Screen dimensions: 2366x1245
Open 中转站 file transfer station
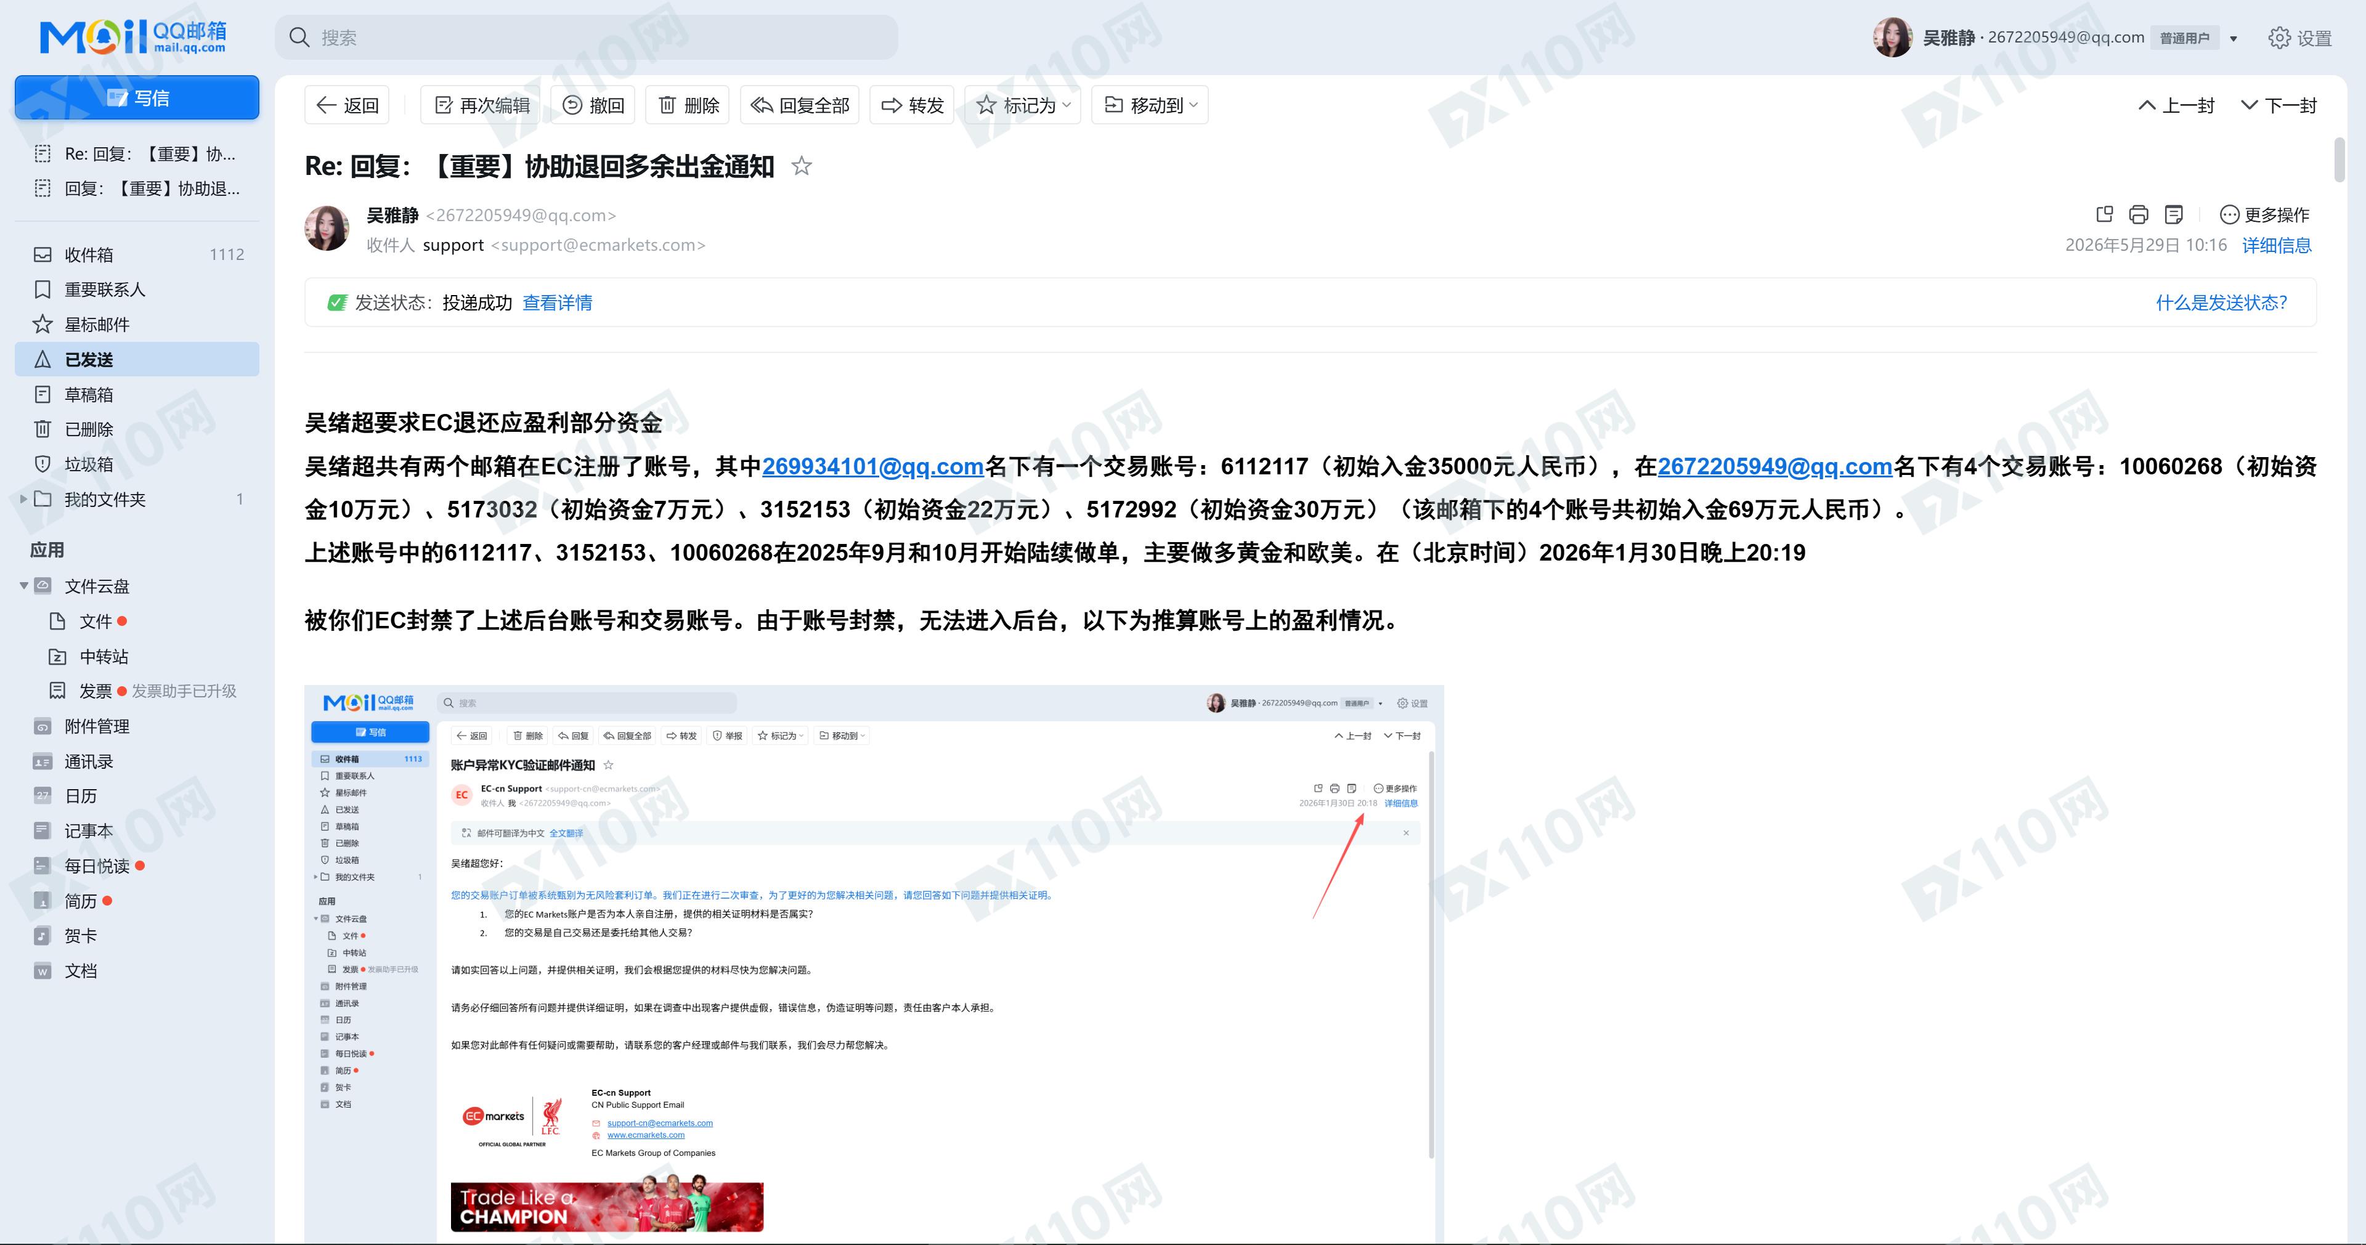tap(103, 657)
